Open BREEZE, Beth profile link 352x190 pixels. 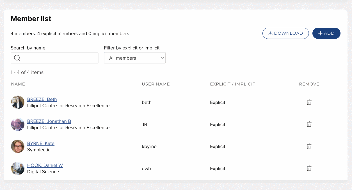coord(42,99)
